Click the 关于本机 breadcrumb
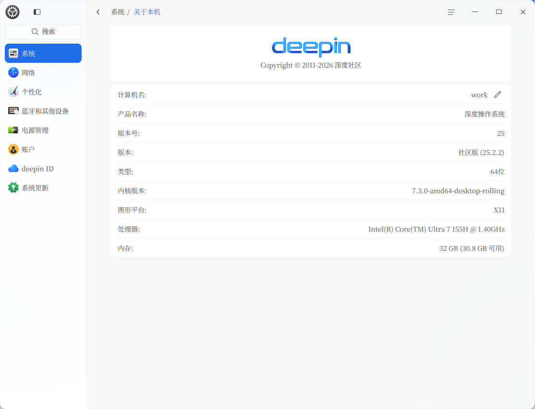The image size is (535, 409). [146, 12]
